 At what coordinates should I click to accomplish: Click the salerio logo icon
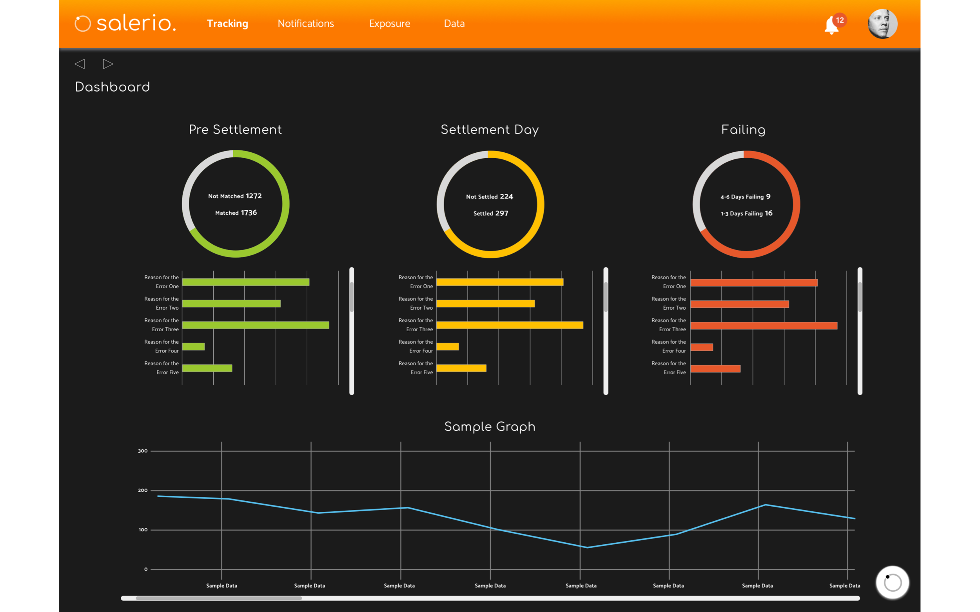pyautogui.click(x=83, y=23)
